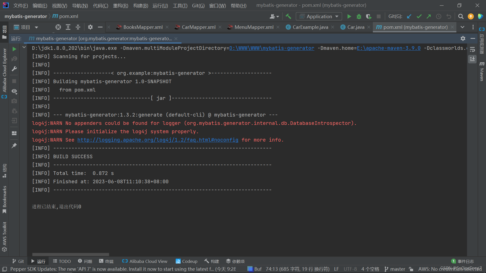Click the wrench icon in the run sidebar

pyautogui.click(x=14, y=69)
